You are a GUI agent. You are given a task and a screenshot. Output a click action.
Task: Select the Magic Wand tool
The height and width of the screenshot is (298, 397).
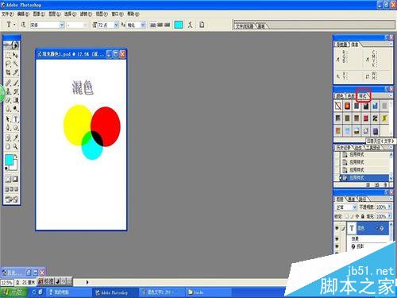click(15, 64)
